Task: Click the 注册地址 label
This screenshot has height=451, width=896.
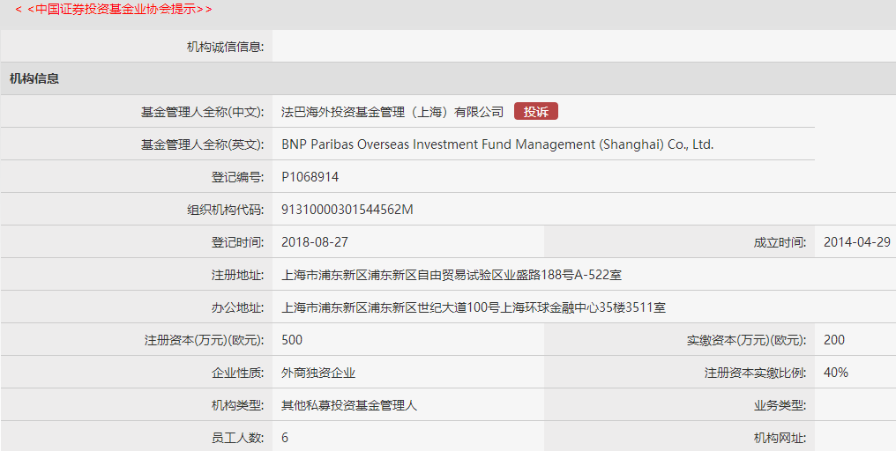Action: (238, 275)
